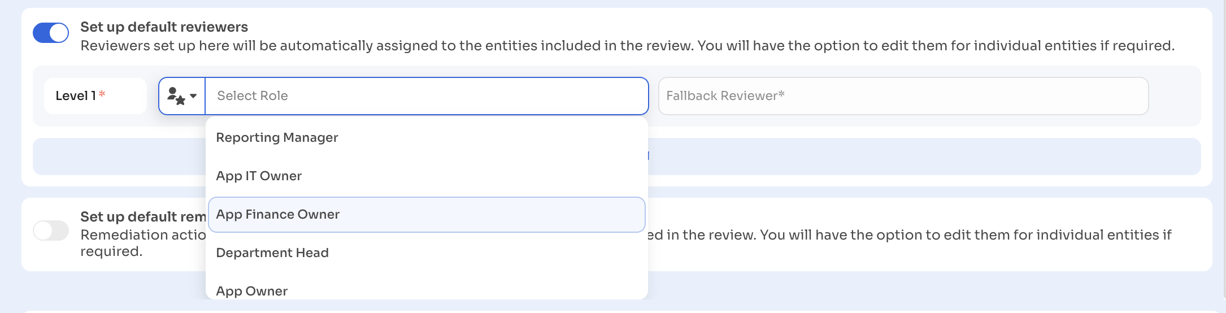
Task: Click the person-with-star role type icon
Action: (176, 96)
